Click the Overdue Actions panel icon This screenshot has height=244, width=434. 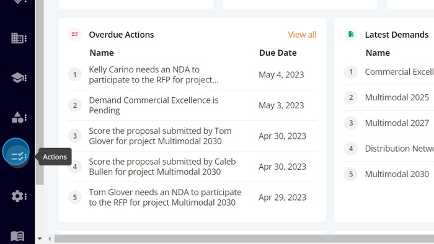click(75, 35)
